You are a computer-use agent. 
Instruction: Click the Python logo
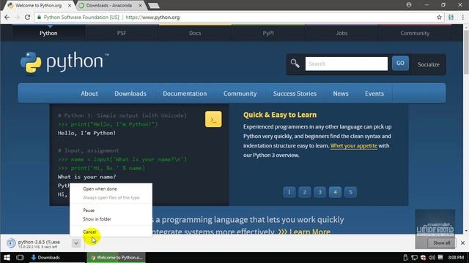[x=64, y=62]
